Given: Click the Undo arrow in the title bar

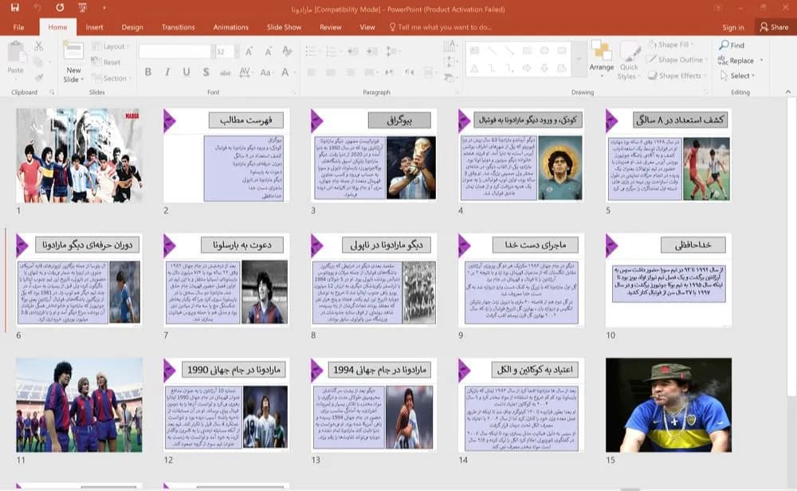Looking at the screenshot, I should tap(37, 8).
